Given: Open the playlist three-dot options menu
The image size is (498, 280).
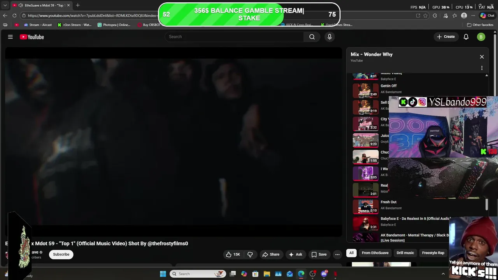Looking at the screenshot, I should pos(482,68).
